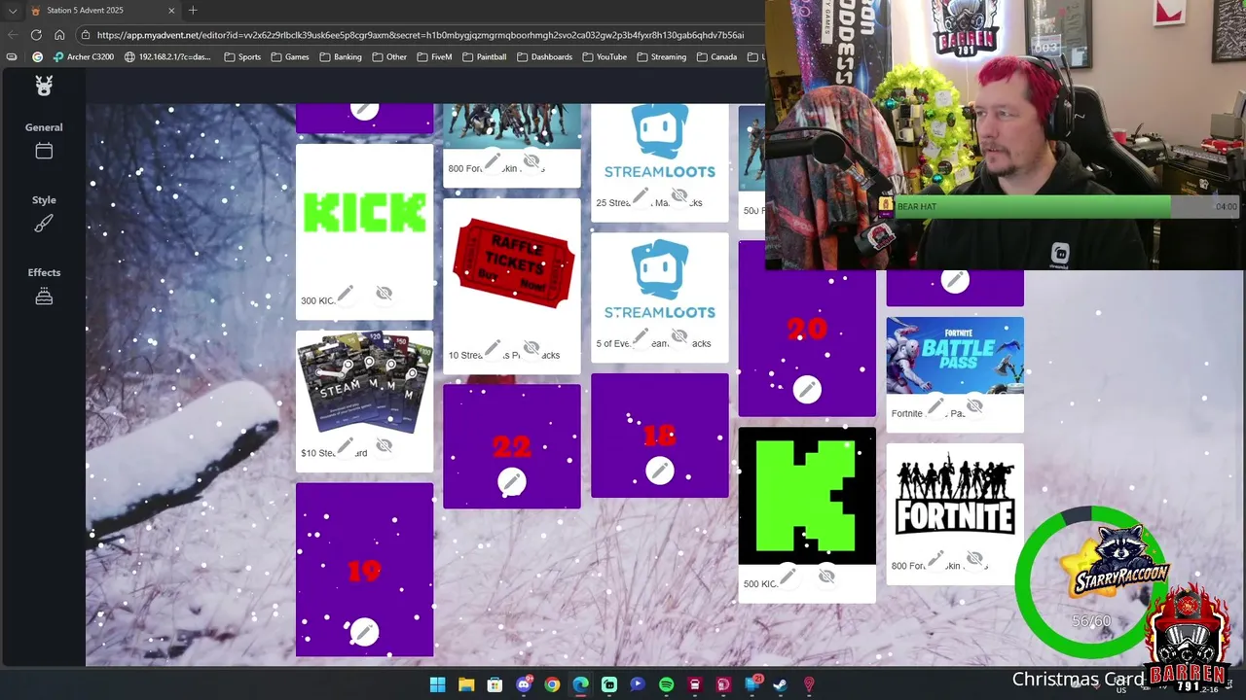Image resolution: width=1246 pixels, height=700 pixels.
Task: Open Spotify from the taskbar
Action: [666, 684]
